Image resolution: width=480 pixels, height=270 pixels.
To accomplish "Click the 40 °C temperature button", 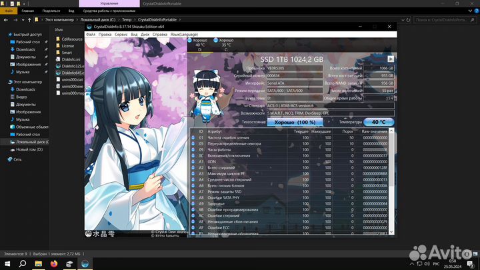I will 378,123.
